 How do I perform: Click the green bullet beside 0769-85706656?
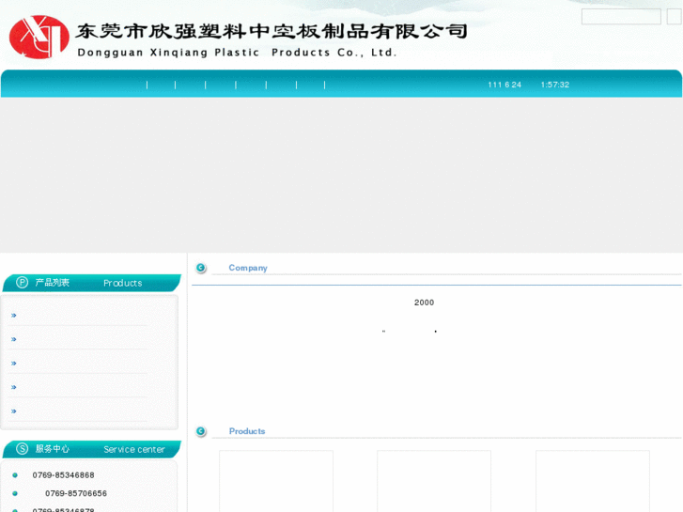click(x=15, y=493)
